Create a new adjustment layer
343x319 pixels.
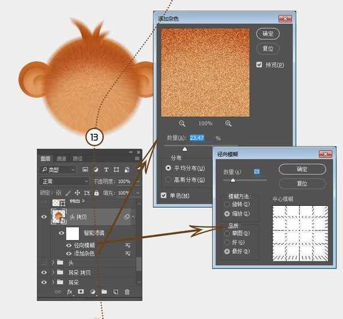point(92,292)
